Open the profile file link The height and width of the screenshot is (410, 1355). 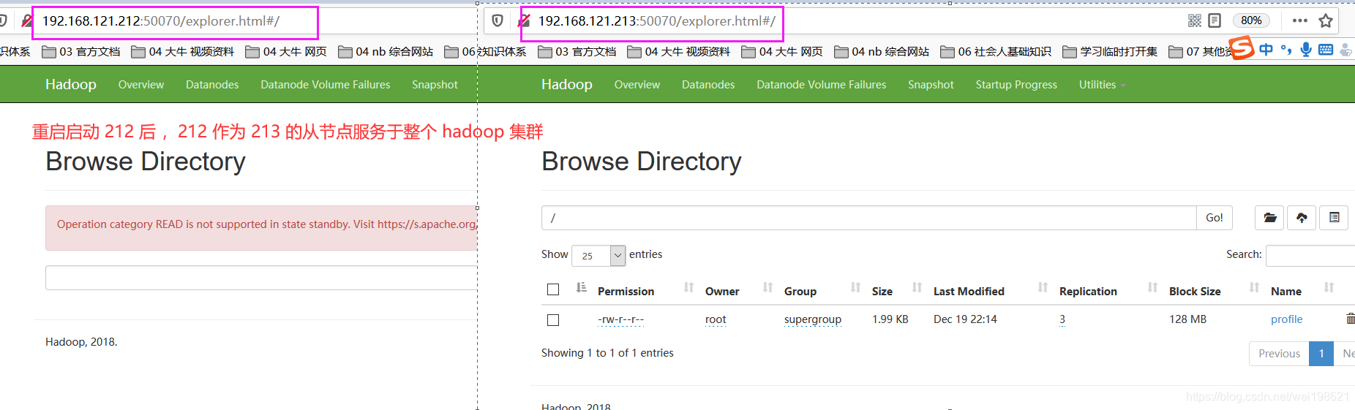(x=1286, y=319)
